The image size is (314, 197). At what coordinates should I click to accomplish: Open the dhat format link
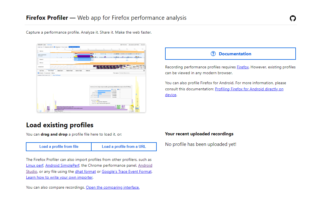(x=85, y=171)
